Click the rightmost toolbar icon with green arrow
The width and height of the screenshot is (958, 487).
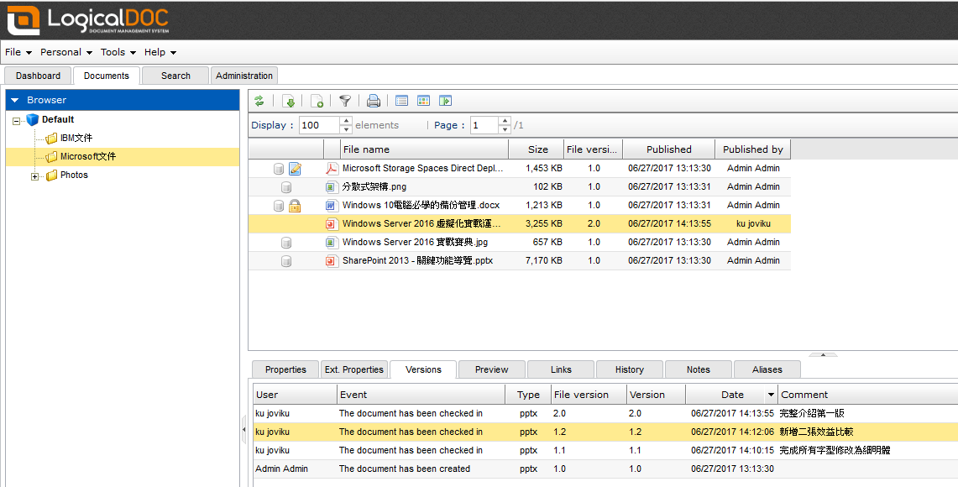[x=445, y=101]
